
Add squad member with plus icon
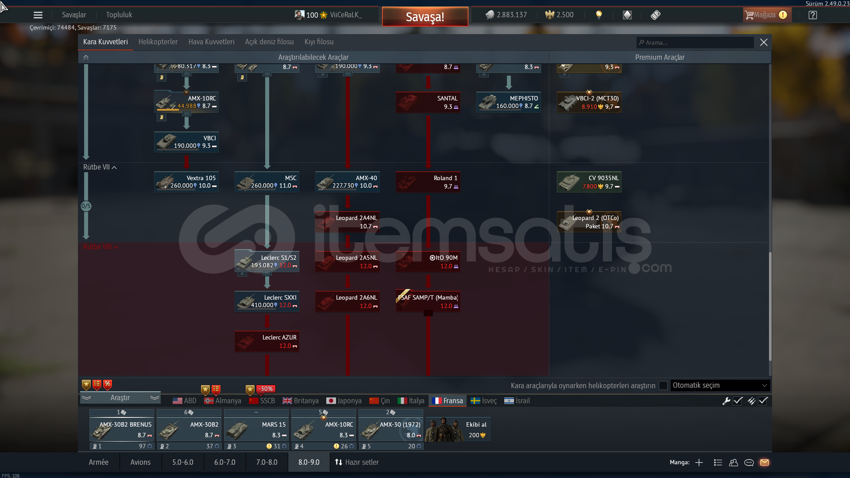(x=699, y=463)
